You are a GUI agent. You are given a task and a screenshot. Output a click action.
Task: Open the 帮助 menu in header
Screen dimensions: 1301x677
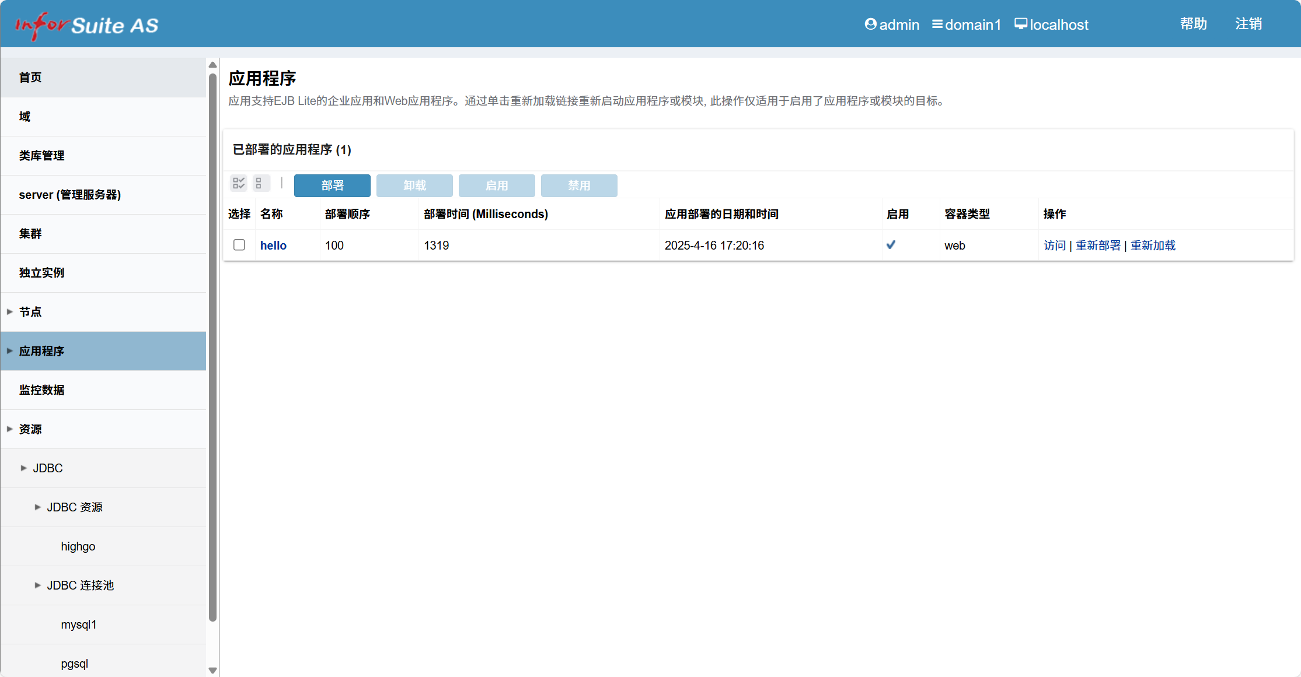click(1193, 24)
